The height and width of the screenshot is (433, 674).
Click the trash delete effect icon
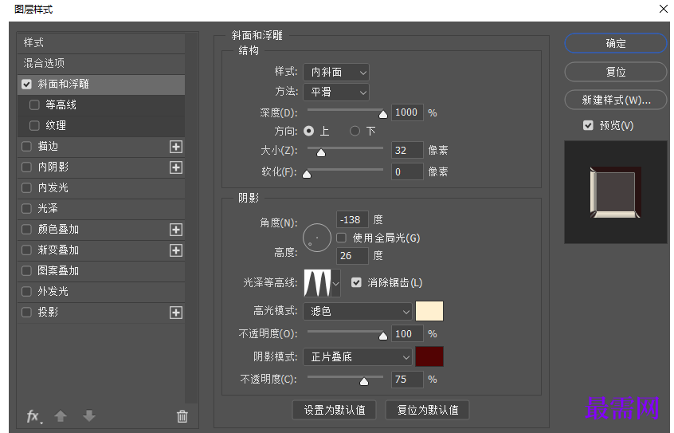pos(182,416)
